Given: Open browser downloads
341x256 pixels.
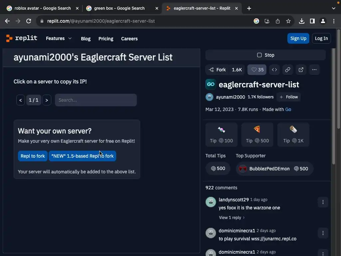Looking at the screenshot, I should click(x=302, y=21).
